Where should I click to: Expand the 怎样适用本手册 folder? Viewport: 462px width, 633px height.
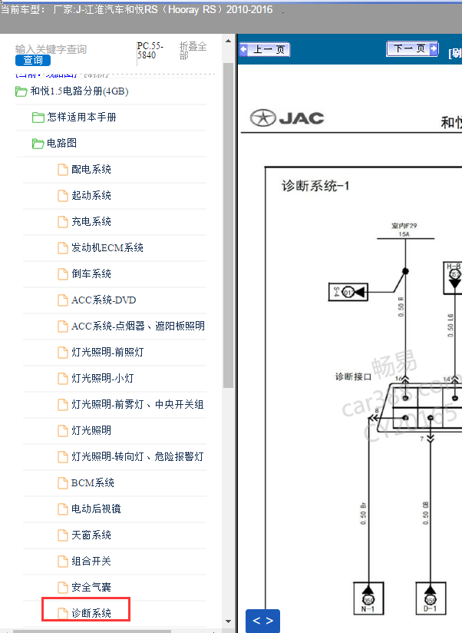[81, 118]
